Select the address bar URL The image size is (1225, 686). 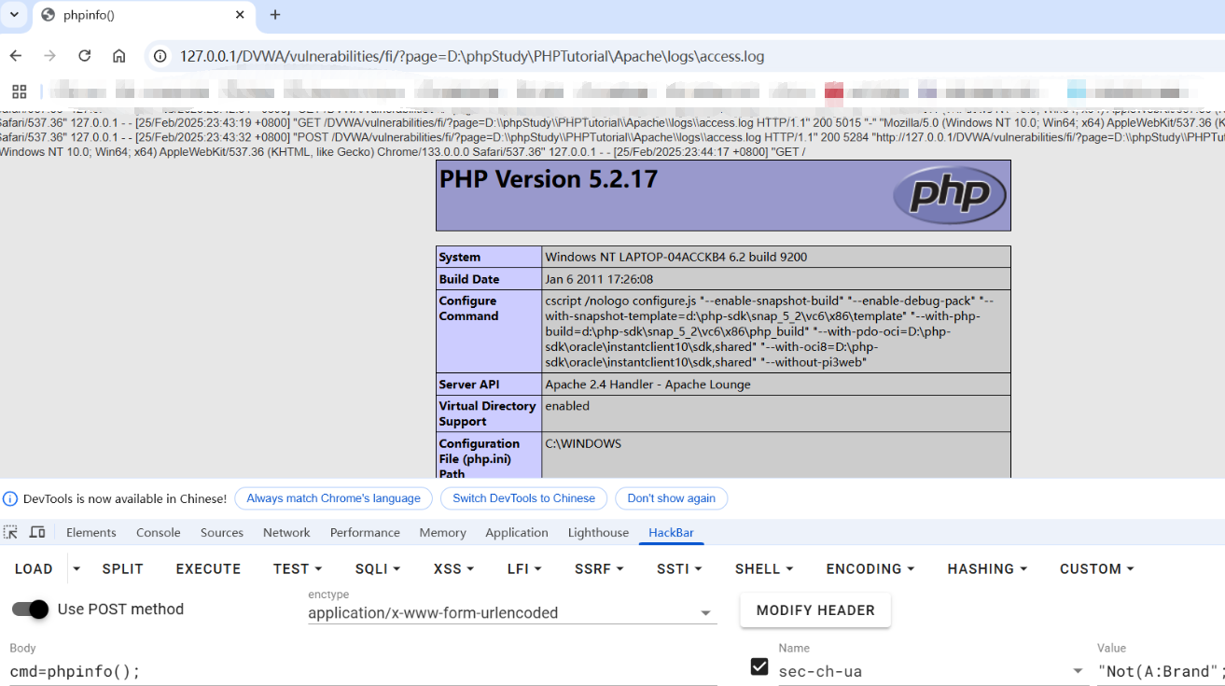(472, 56)
